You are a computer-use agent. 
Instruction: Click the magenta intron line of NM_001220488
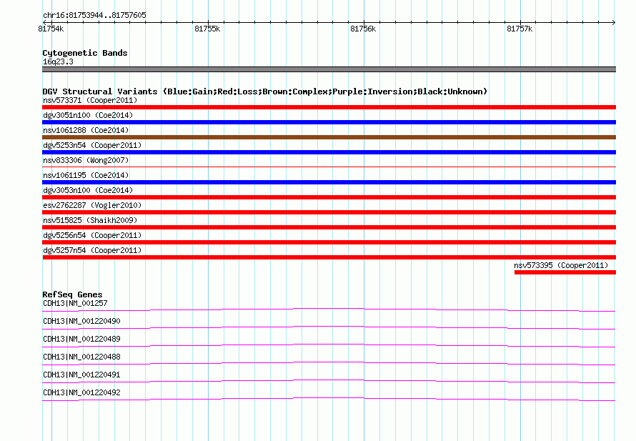coord(329,362)
